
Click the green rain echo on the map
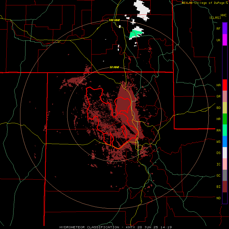tap(135, 34)
